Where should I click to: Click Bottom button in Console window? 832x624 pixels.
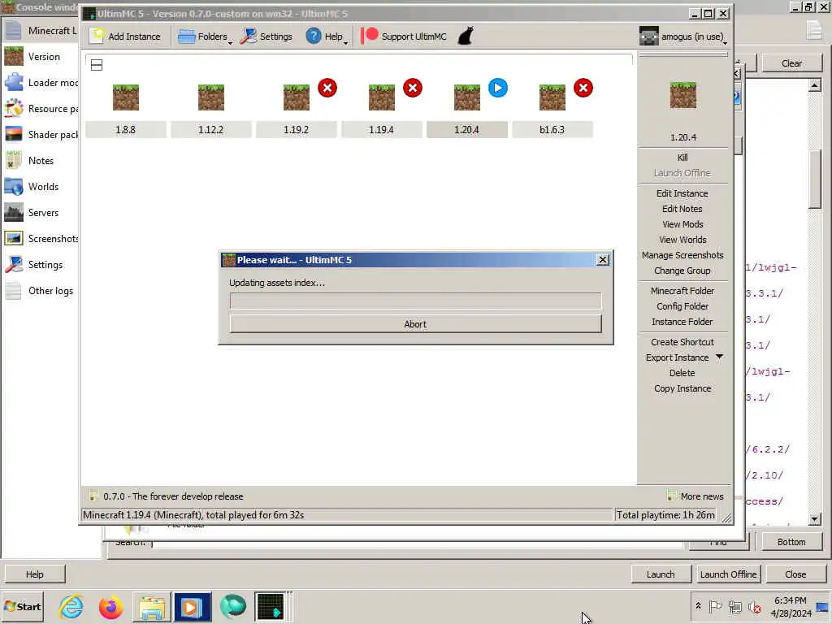click(x=791, y=542)
